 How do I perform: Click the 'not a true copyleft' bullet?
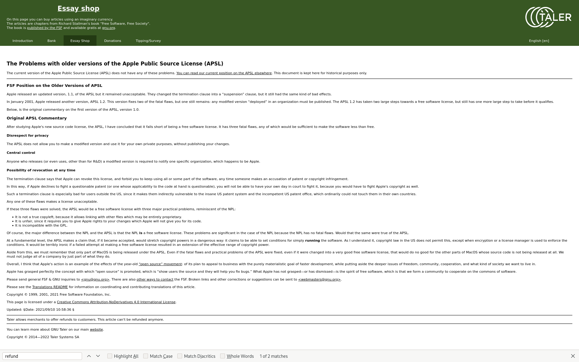pyautogui.click(x=98, y=217)
